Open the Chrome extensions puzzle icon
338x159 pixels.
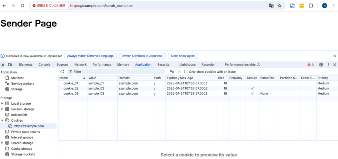(311, 6)
